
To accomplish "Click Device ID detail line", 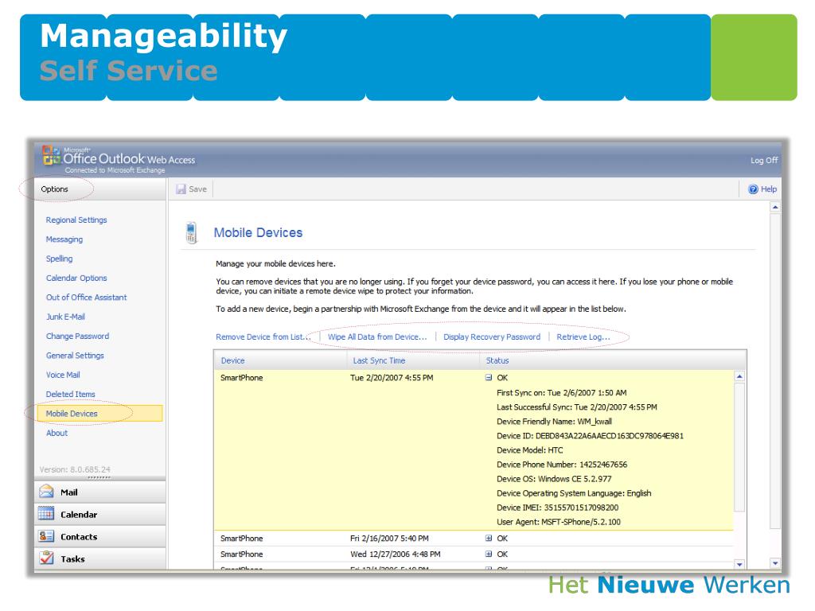I will pyautogui.click(x=590, y=436).
